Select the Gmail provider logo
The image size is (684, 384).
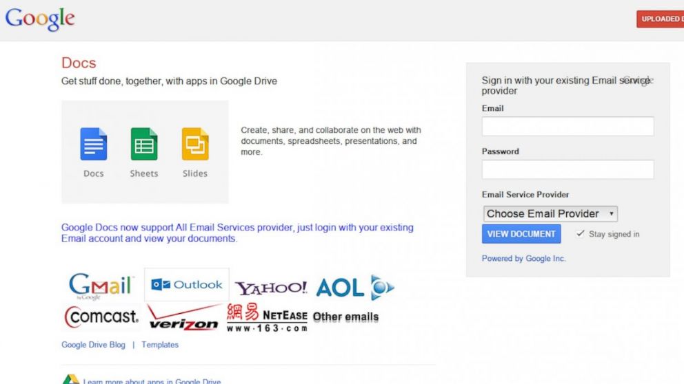point(101,286)
